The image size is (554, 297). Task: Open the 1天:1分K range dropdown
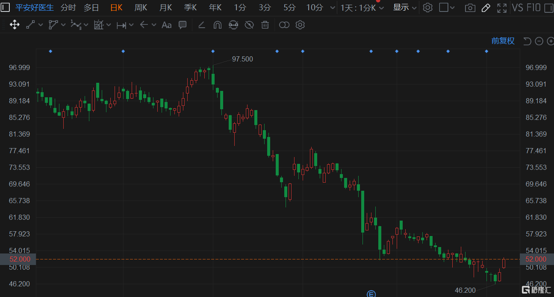pyautogui.click(x=362, y=7)
